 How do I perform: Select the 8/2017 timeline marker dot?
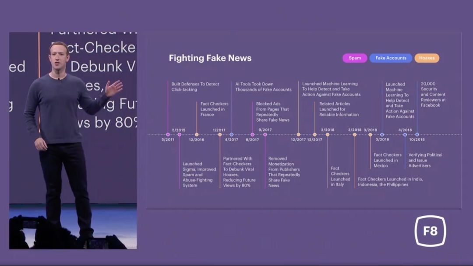coord(252,135)
